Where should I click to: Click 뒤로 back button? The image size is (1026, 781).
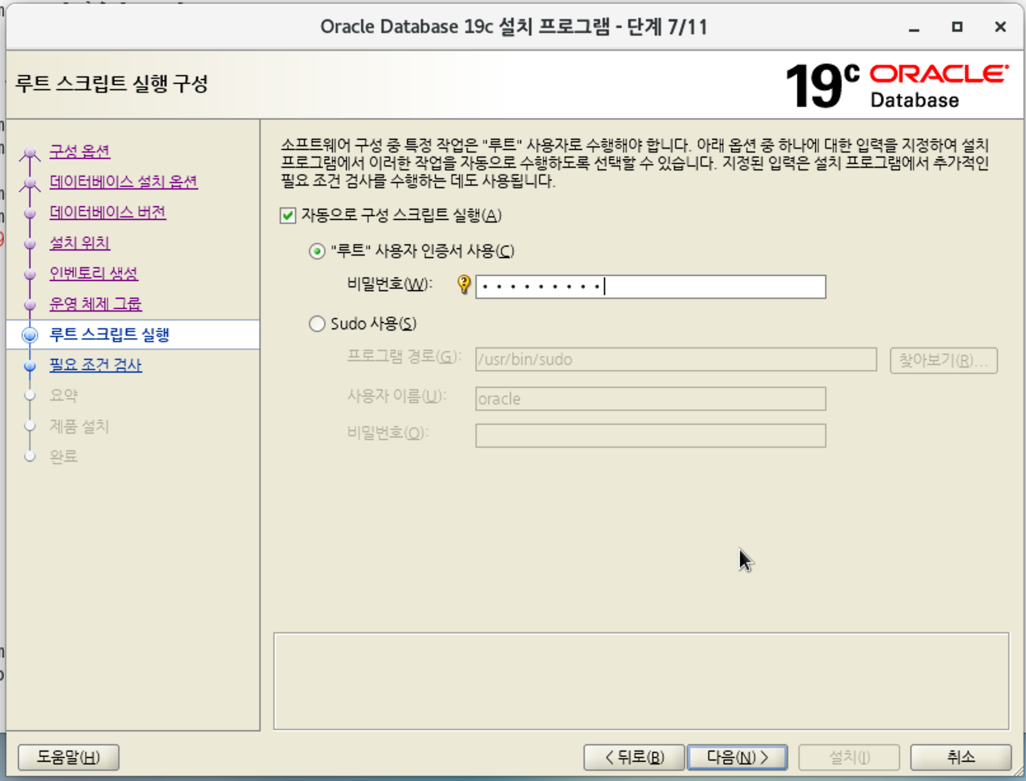coord(634,757)
